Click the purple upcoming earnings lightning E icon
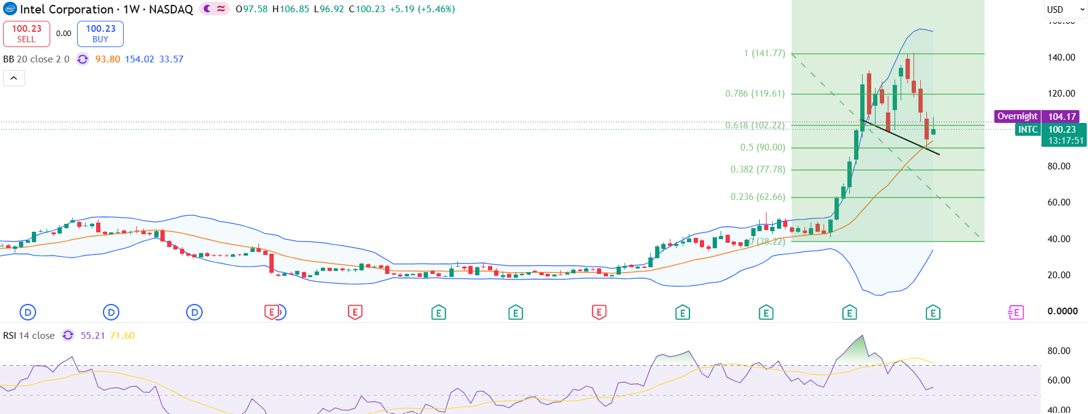Viewport: 1088px width, 414px height. pyautogui.click(x=1016, y=312)
